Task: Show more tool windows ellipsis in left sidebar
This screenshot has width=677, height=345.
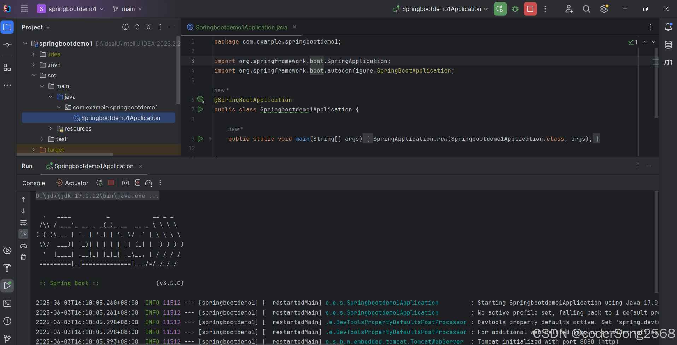Action: pyautogui.click(x=7, y=85)
